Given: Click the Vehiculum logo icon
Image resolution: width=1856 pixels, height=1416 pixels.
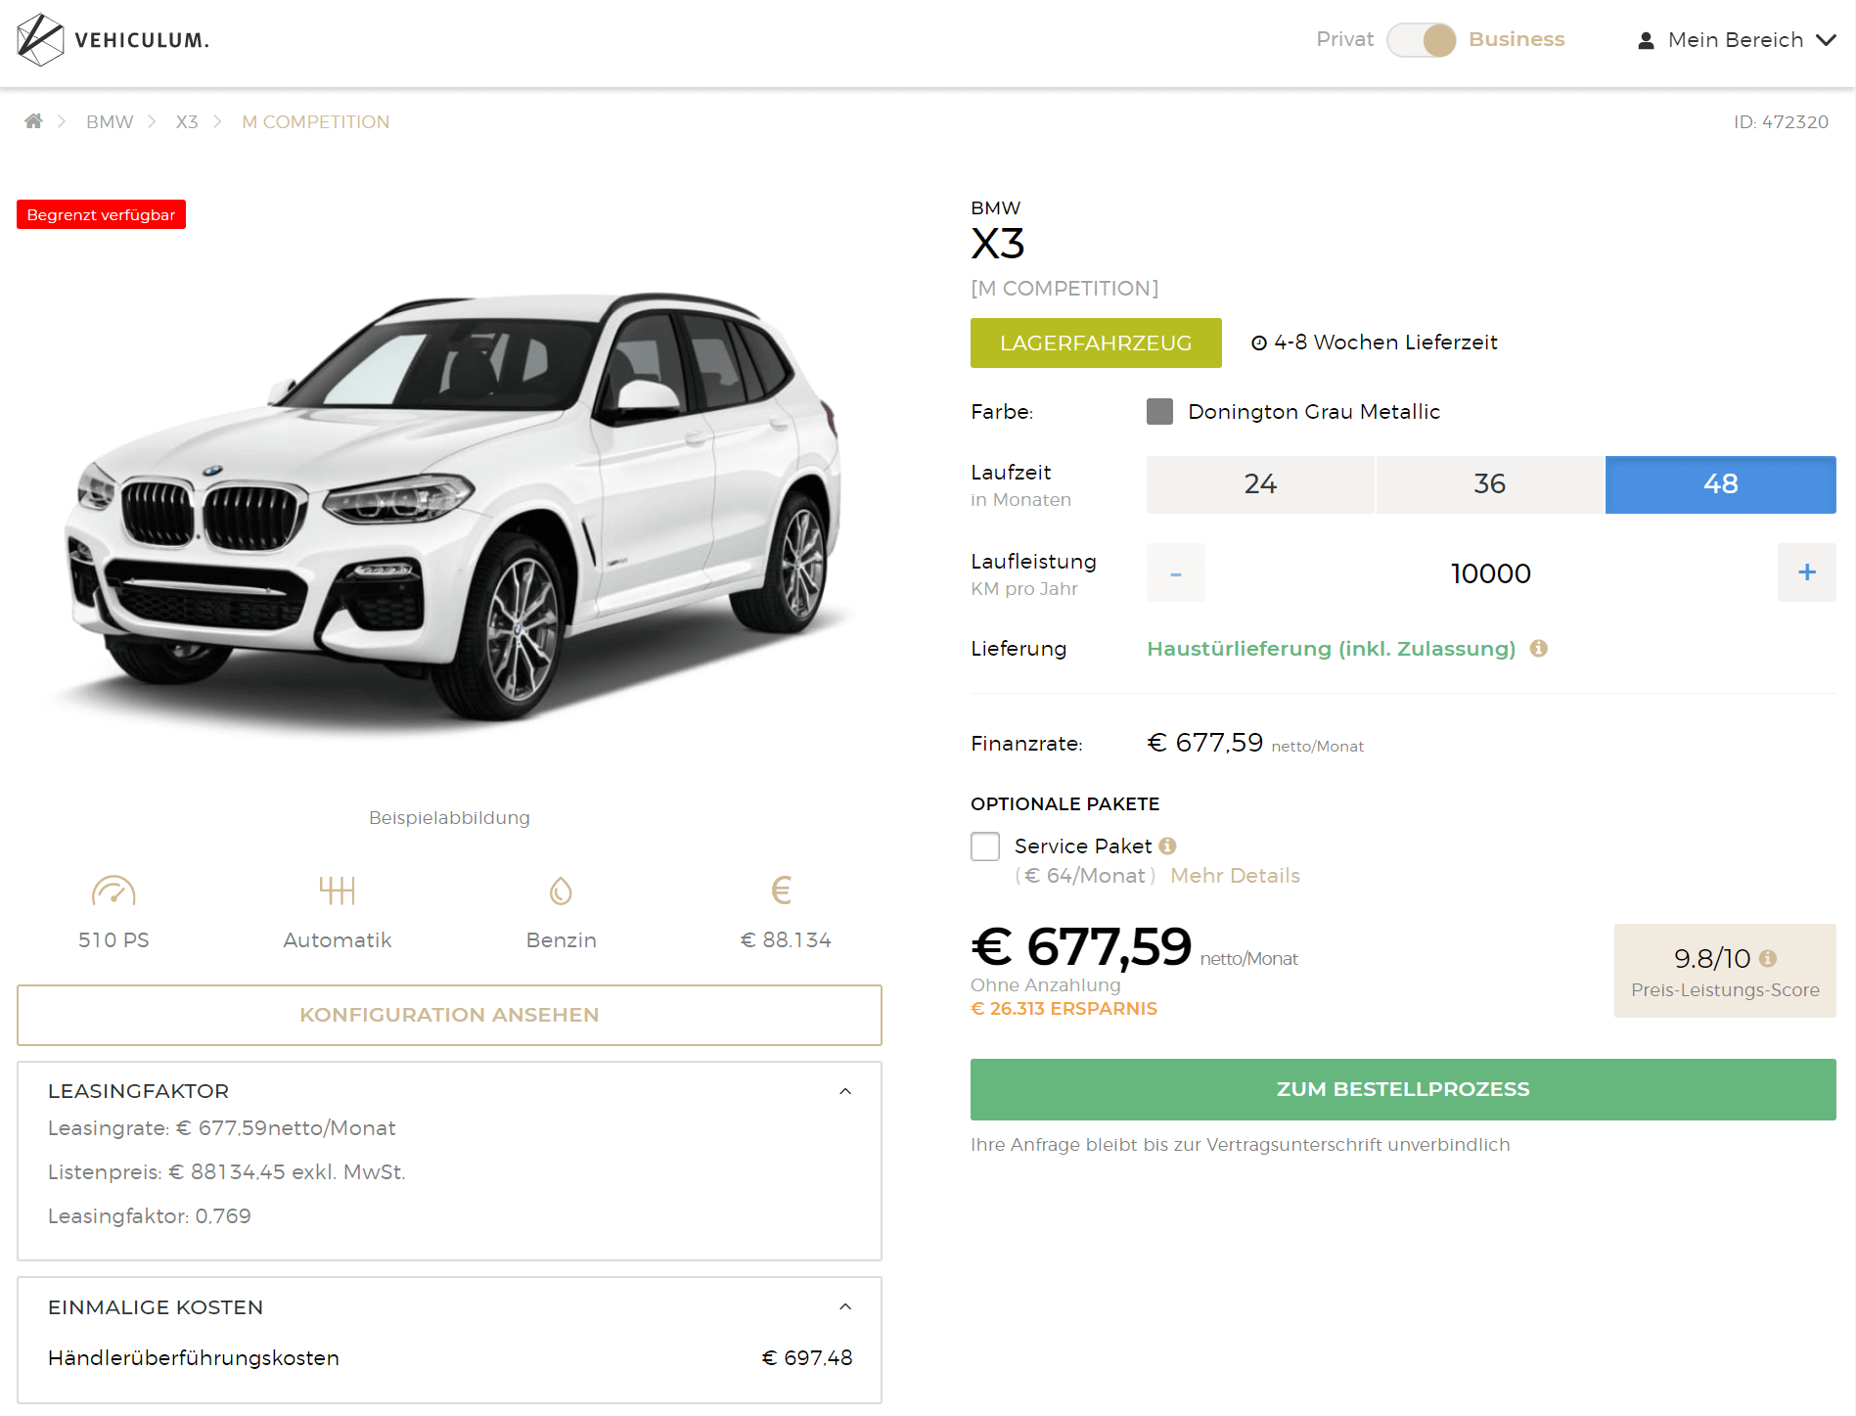Looking at the screenshot, I should point(40,40).
